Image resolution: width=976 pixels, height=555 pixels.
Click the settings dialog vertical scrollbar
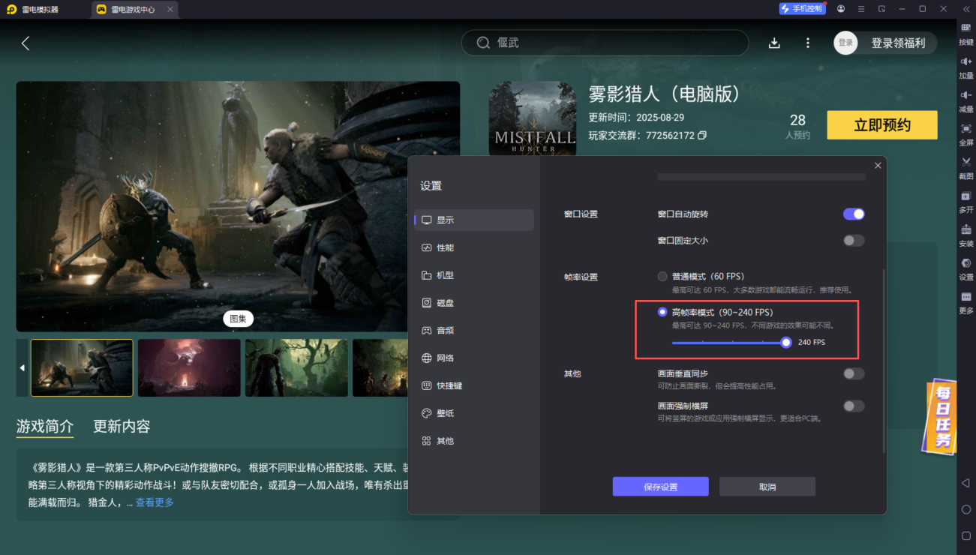(x=884, y=361)
